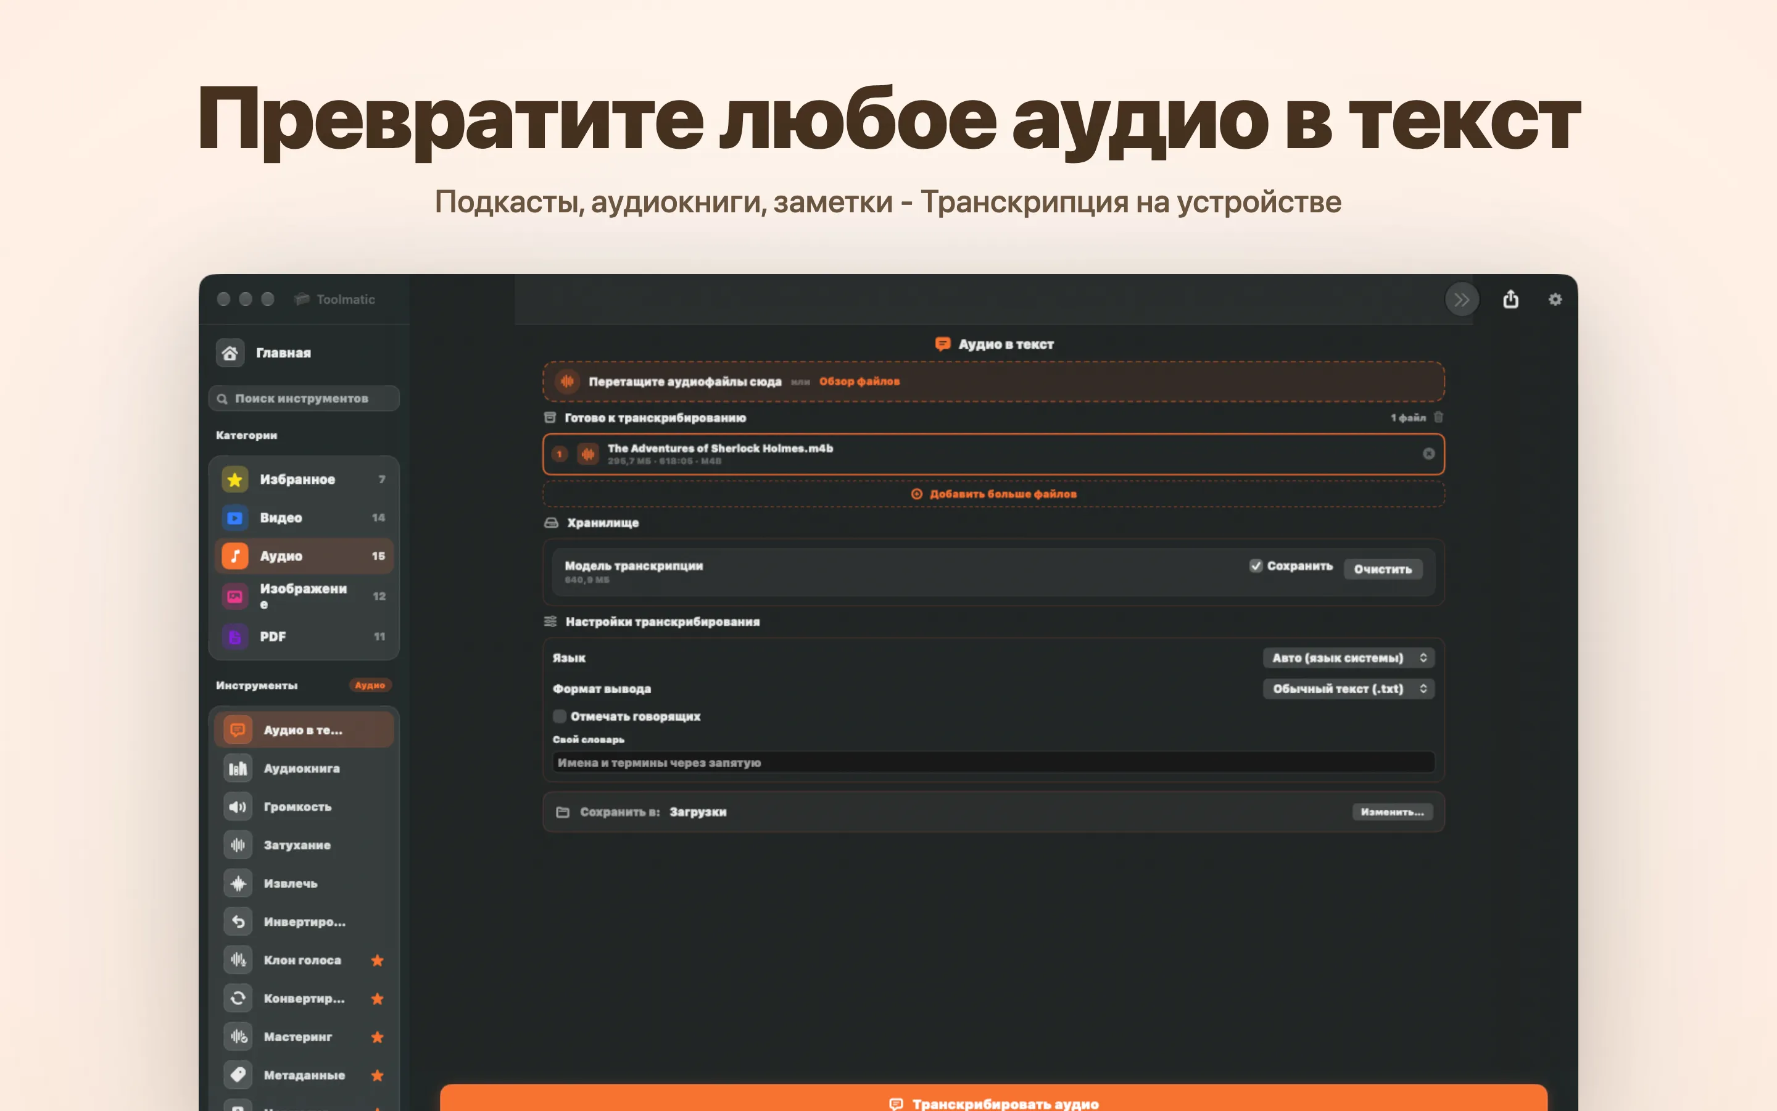Toggle favorite star for Конвертировать
The height and width of the screenshot is (1111, 1777).
coord(378,999)
